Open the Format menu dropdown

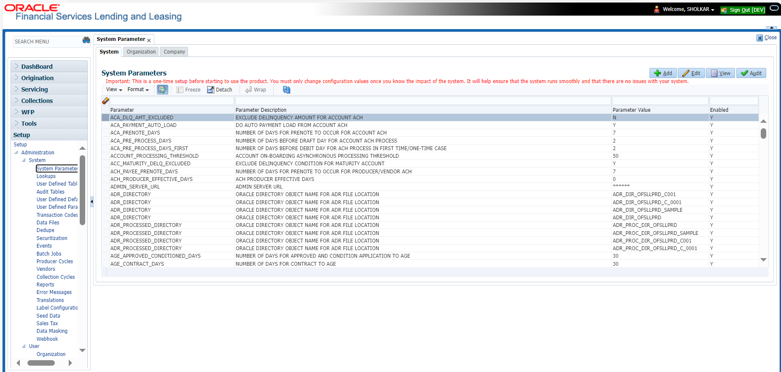(138, 89)
